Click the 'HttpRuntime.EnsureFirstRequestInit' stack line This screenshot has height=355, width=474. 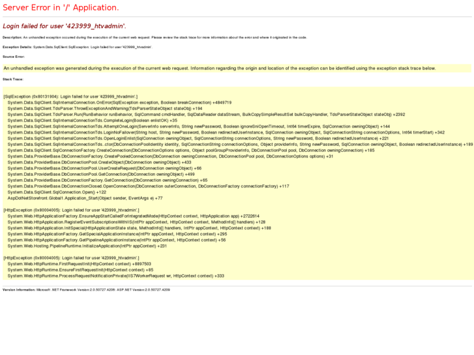[80, 270]
